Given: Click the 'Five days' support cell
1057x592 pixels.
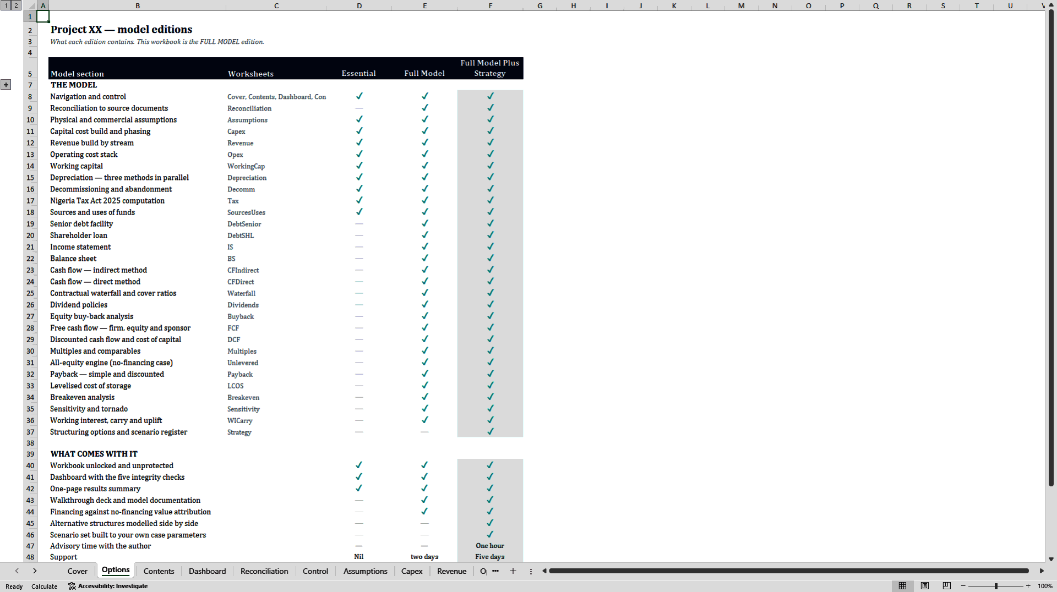Looking at the screenshot, I should [x=490, y=557].
